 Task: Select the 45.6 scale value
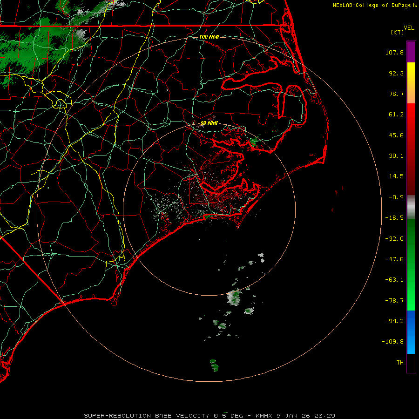coord(396,135)
